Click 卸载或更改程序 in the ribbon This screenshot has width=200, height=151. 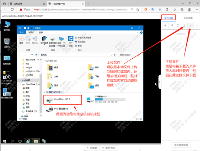(83, 38)
